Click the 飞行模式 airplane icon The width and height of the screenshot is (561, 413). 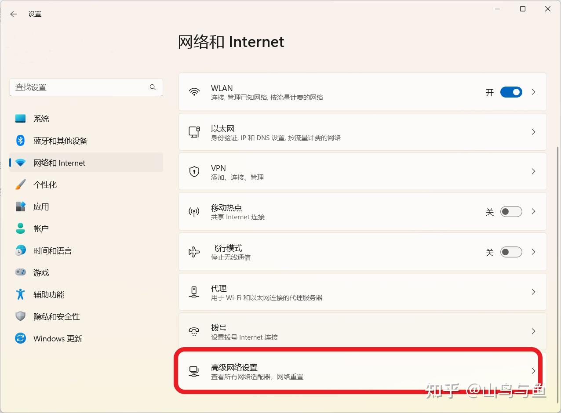(194, 251)
